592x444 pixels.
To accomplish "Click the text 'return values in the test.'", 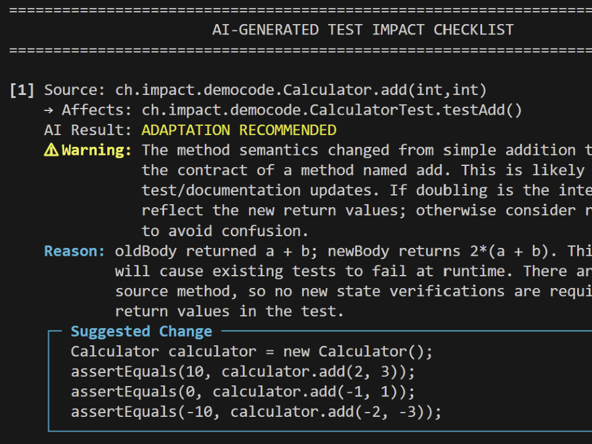I will (229, 311).
